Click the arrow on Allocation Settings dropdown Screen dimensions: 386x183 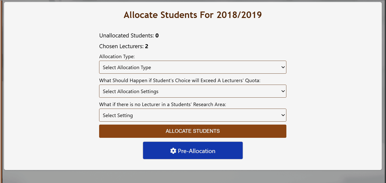(283, 91)
